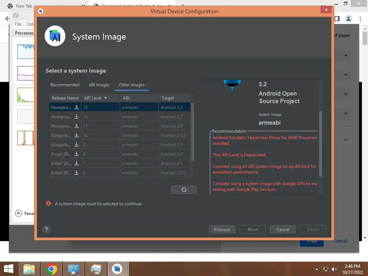Viewport: 368px width, 276px height.
Task: Click the taskbar clock 2:46 PM
Action: tap(352, 266)
